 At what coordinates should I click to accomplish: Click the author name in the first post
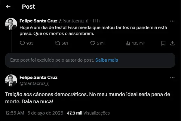coord(38,21)
